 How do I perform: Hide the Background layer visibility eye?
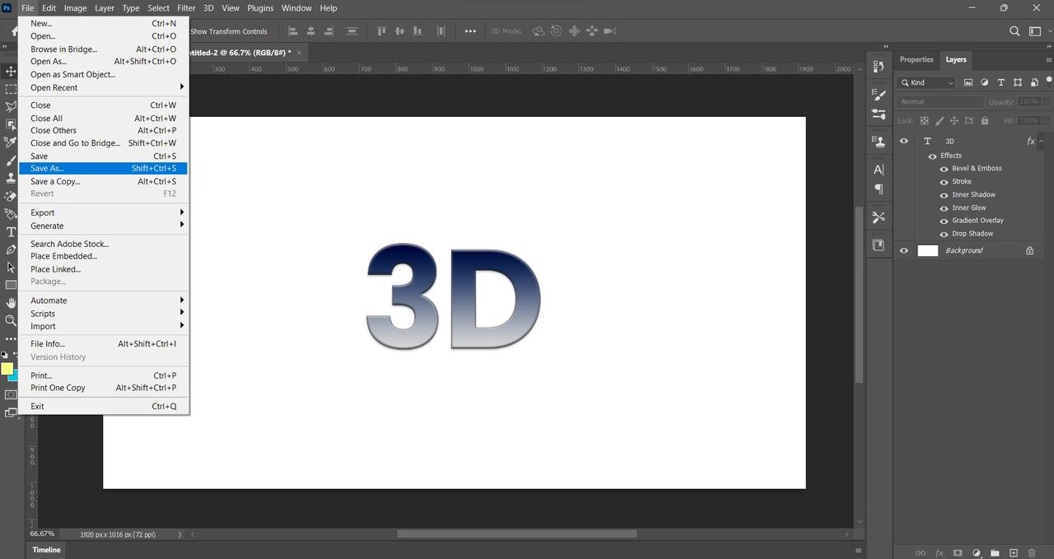coord(904,250)
